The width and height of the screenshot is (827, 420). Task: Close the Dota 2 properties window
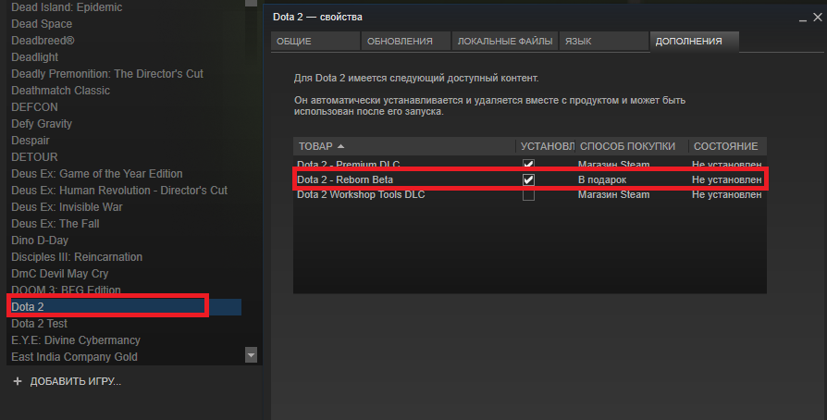818,17
